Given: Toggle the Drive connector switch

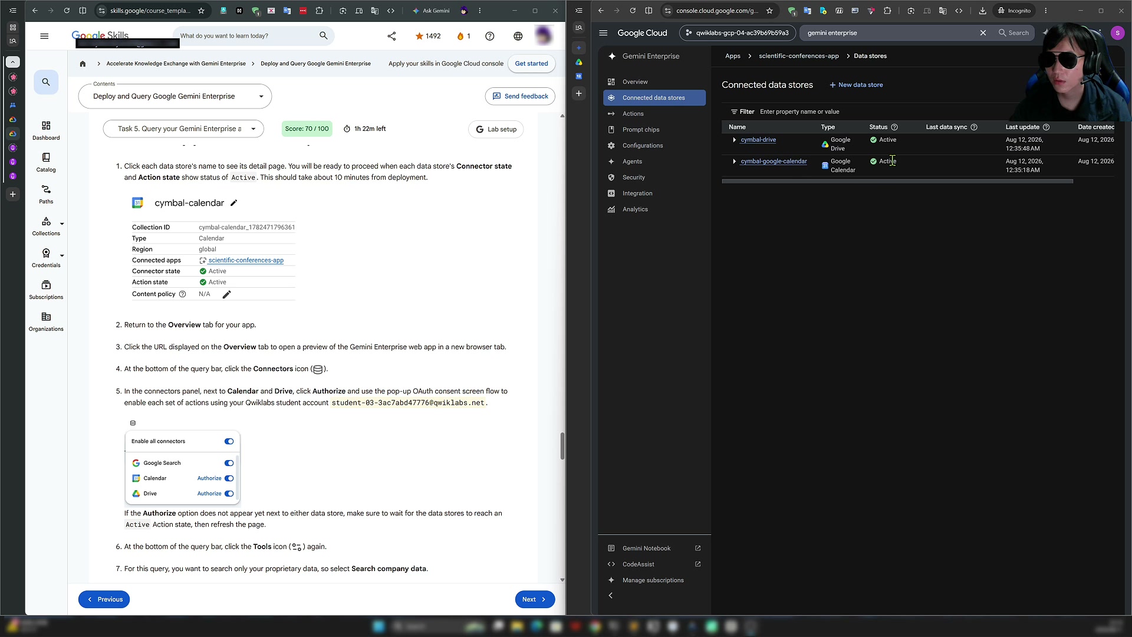Looking at the screenshot, I should coord(229,494).
